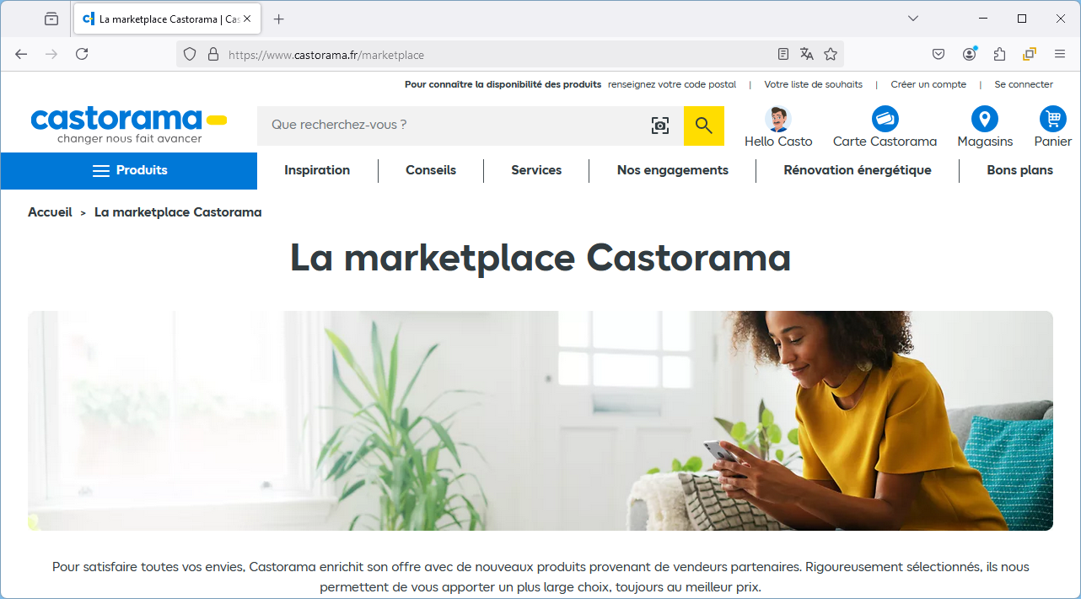
Task: Click renseignez votre code postal link
Action: pos(672,84)
